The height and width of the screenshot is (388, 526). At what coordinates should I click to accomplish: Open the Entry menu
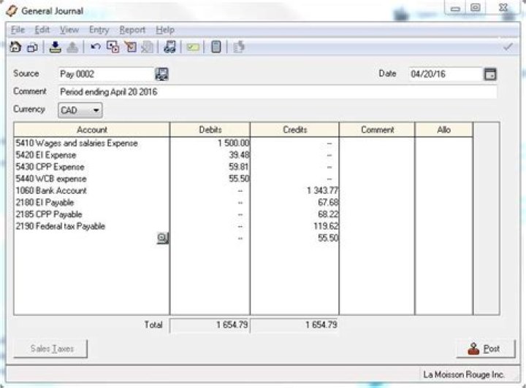99,30
